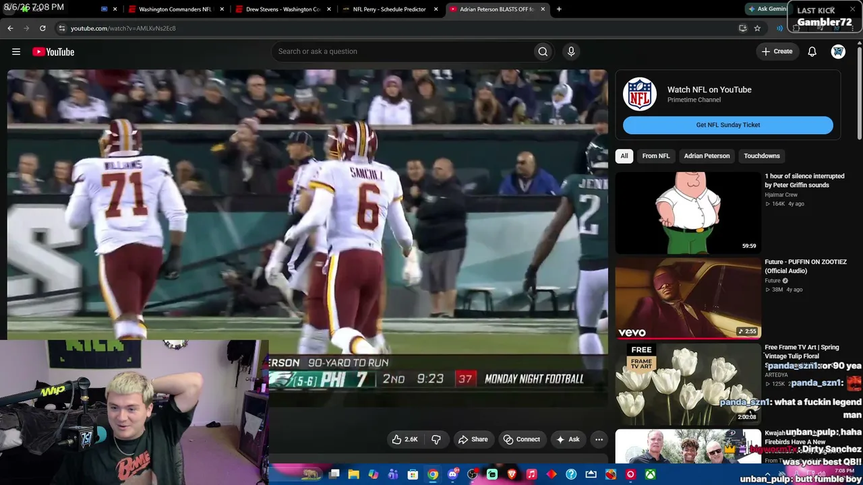
Task: Open Microsoft Copilot from the taskbar
Action: point(374,474)
